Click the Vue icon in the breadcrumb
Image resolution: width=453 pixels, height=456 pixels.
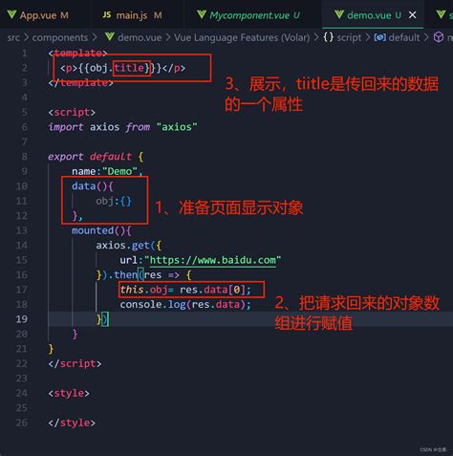point(110,37)
